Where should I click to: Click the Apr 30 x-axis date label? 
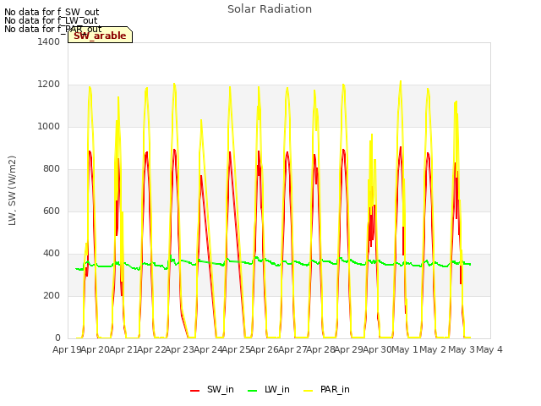click(x=377, y=349)
